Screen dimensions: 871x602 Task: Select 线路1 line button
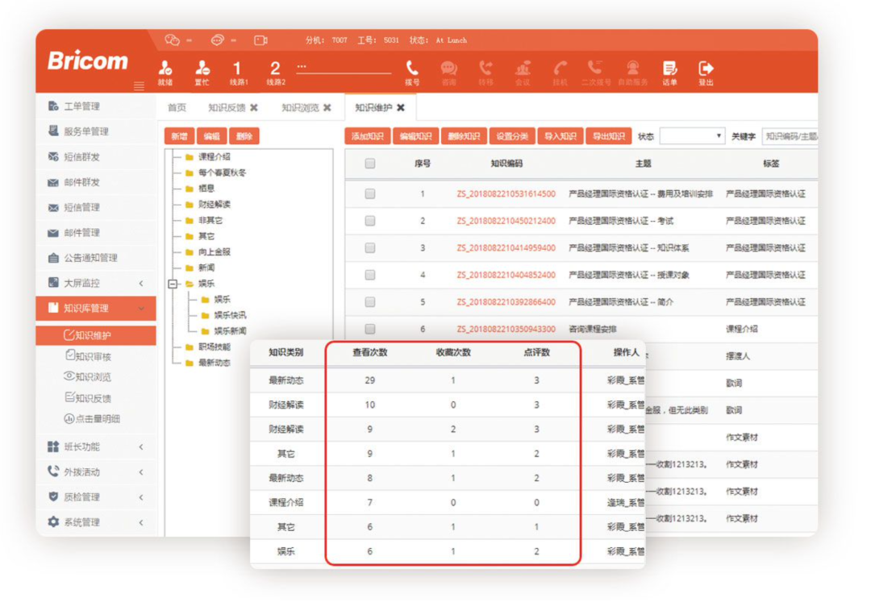(x=237, y=69)
